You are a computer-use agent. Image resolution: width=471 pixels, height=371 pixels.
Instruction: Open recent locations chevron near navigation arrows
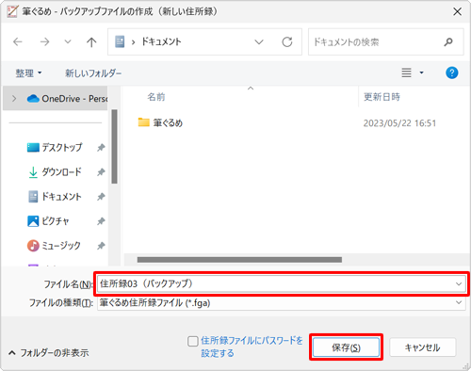click(x=68, y=41)
